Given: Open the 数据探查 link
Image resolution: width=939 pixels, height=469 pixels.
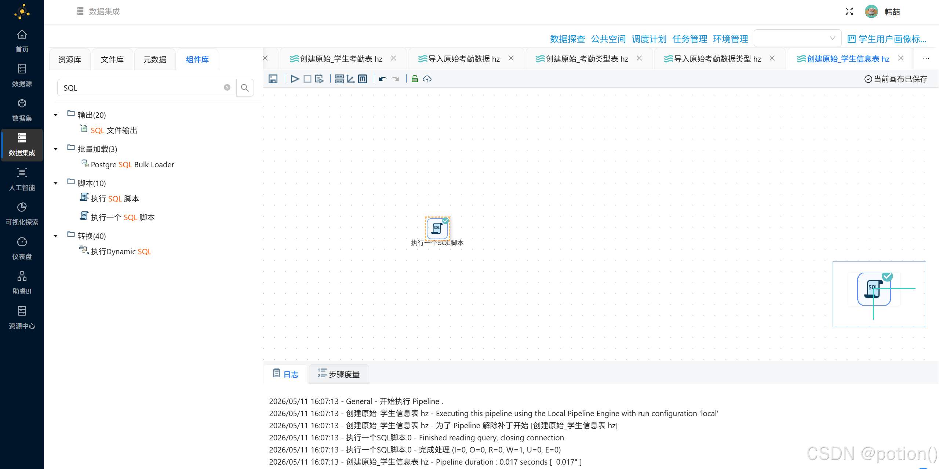Looking at the screenshot, I should click(x=567, y=39).
